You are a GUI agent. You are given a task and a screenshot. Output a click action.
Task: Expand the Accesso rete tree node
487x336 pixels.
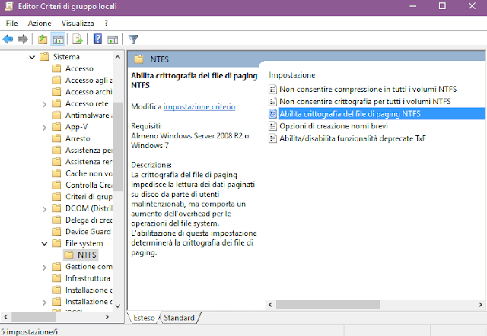coord(45,104)
